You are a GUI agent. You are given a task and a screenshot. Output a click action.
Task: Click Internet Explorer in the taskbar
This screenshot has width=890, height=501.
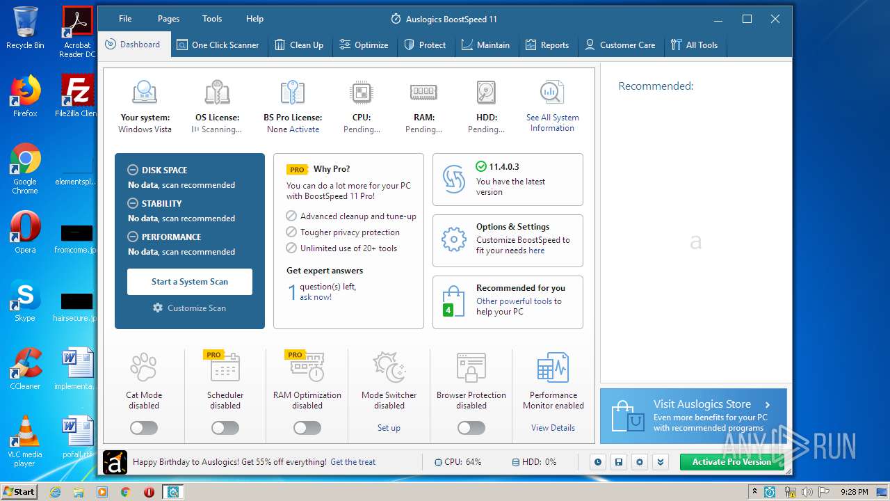click(56, 492)
